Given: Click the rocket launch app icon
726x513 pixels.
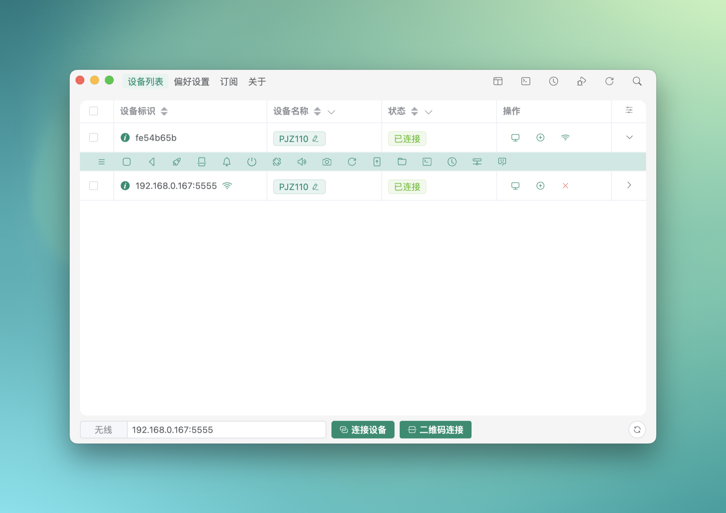Looking at the screenshot, I should [x=176, y=162].
